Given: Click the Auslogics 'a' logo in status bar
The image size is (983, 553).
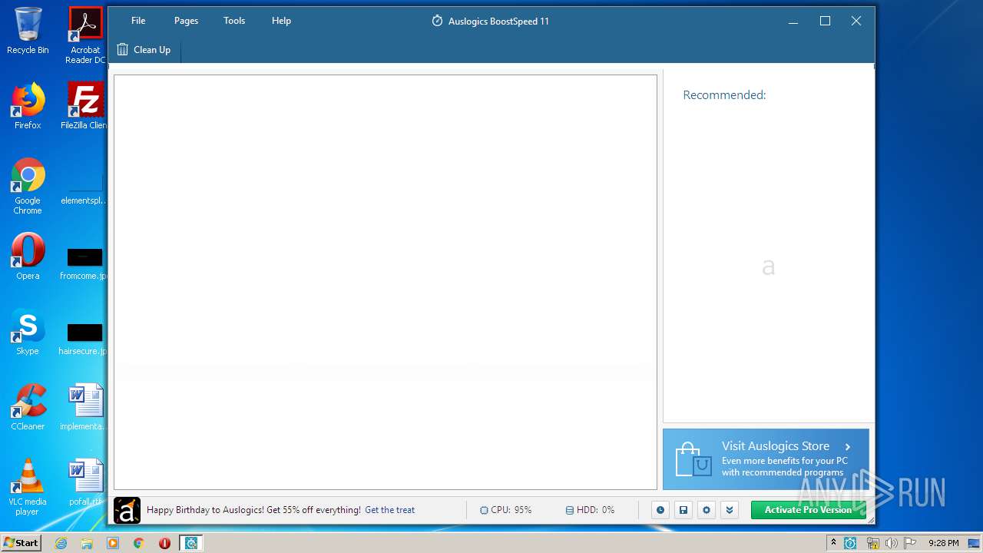Looking at the screenshot, I should [127, 510].
